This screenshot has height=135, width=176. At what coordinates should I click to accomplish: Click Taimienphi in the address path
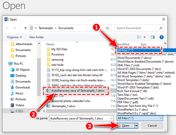(46, 28)
